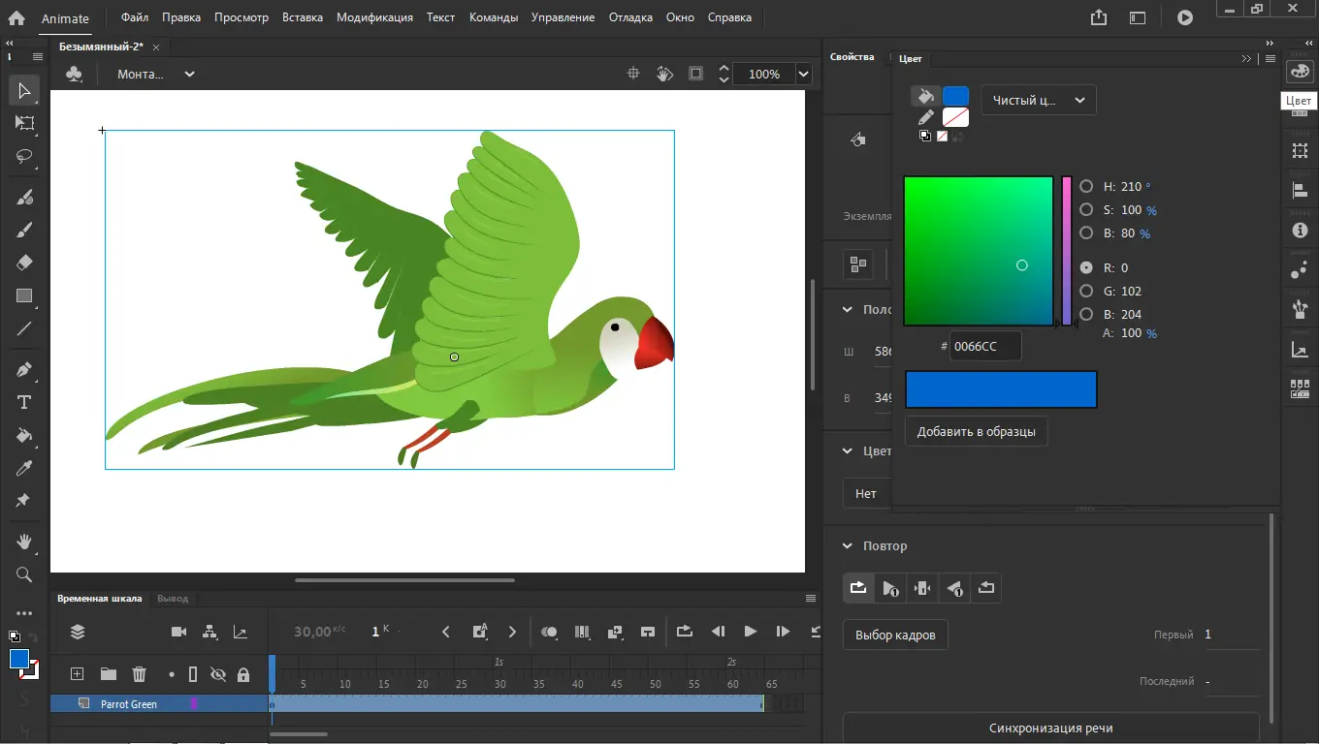1319x744 pixels.
Task: Select the H hue radio button
Action: coord(1086,186)
